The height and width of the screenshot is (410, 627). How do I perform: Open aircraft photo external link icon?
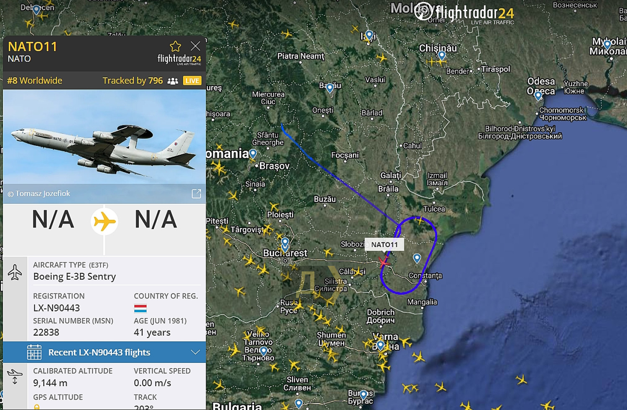pyautogui.click(x=196, y=194)
